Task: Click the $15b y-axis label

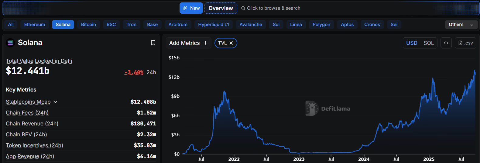Action: click(174, 58)
